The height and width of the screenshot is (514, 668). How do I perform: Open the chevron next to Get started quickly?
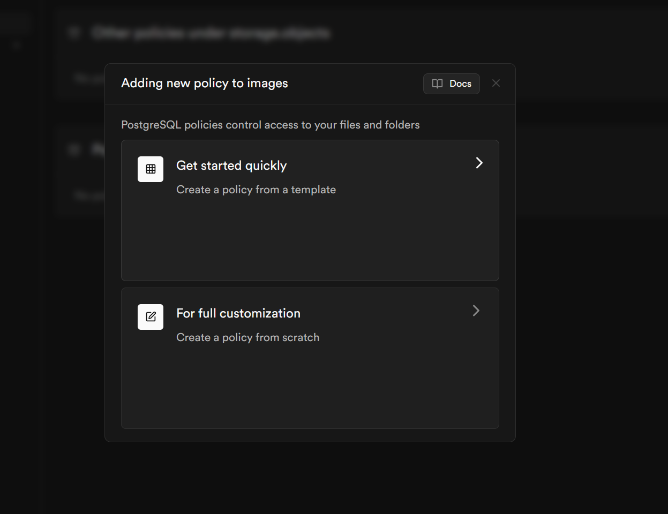(x=479, y=163)
